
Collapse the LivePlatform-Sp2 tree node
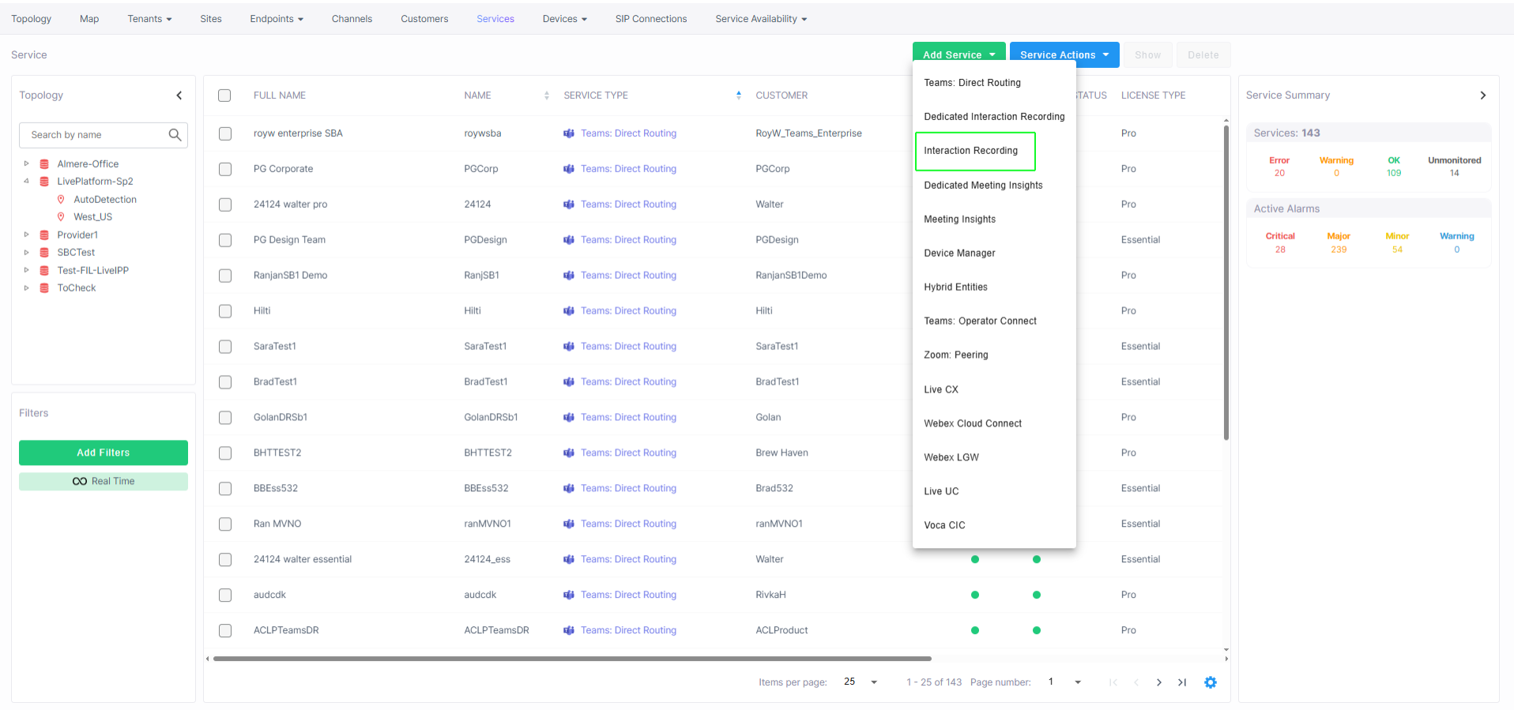click(x=26, y=182)
